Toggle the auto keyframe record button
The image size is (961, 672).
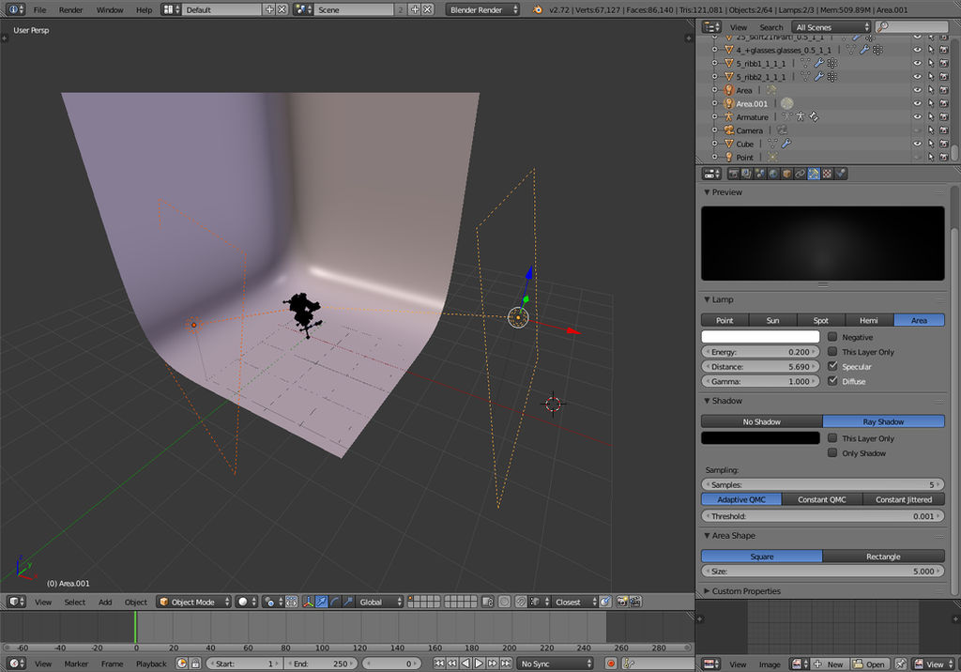tap(610, 664)
